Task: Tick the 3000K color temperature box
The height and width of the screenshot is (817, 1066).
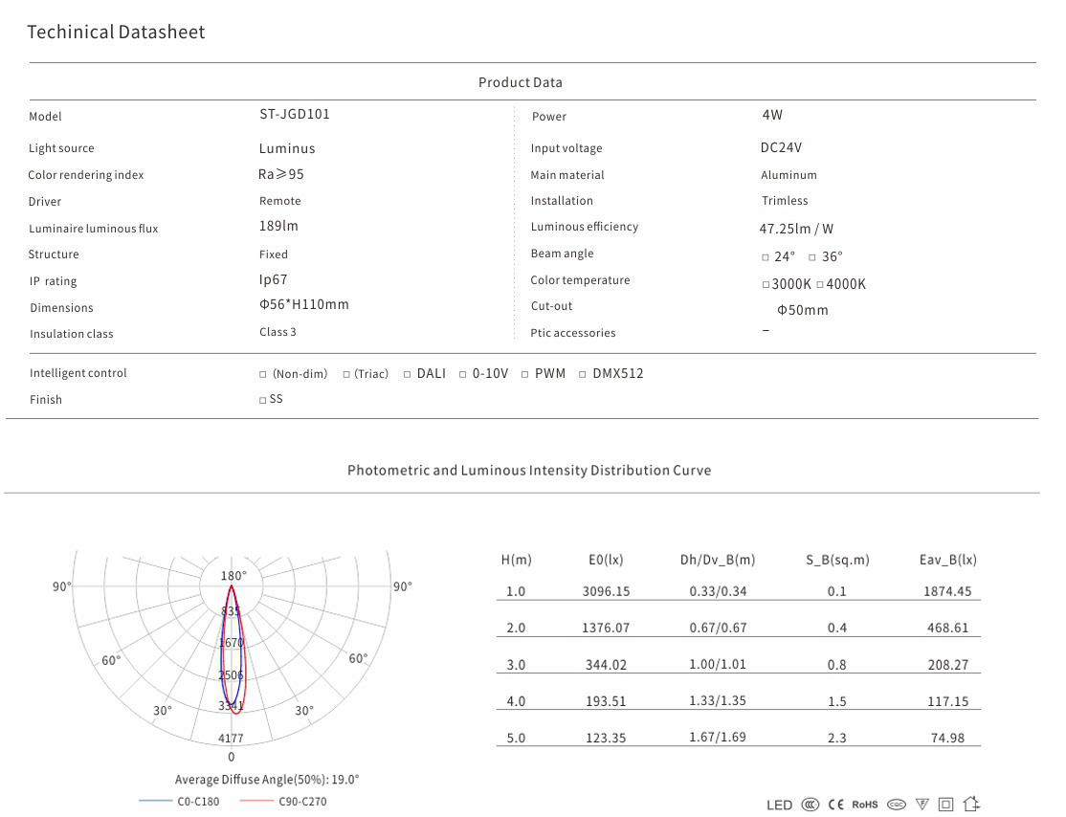Action: (766, 285)
